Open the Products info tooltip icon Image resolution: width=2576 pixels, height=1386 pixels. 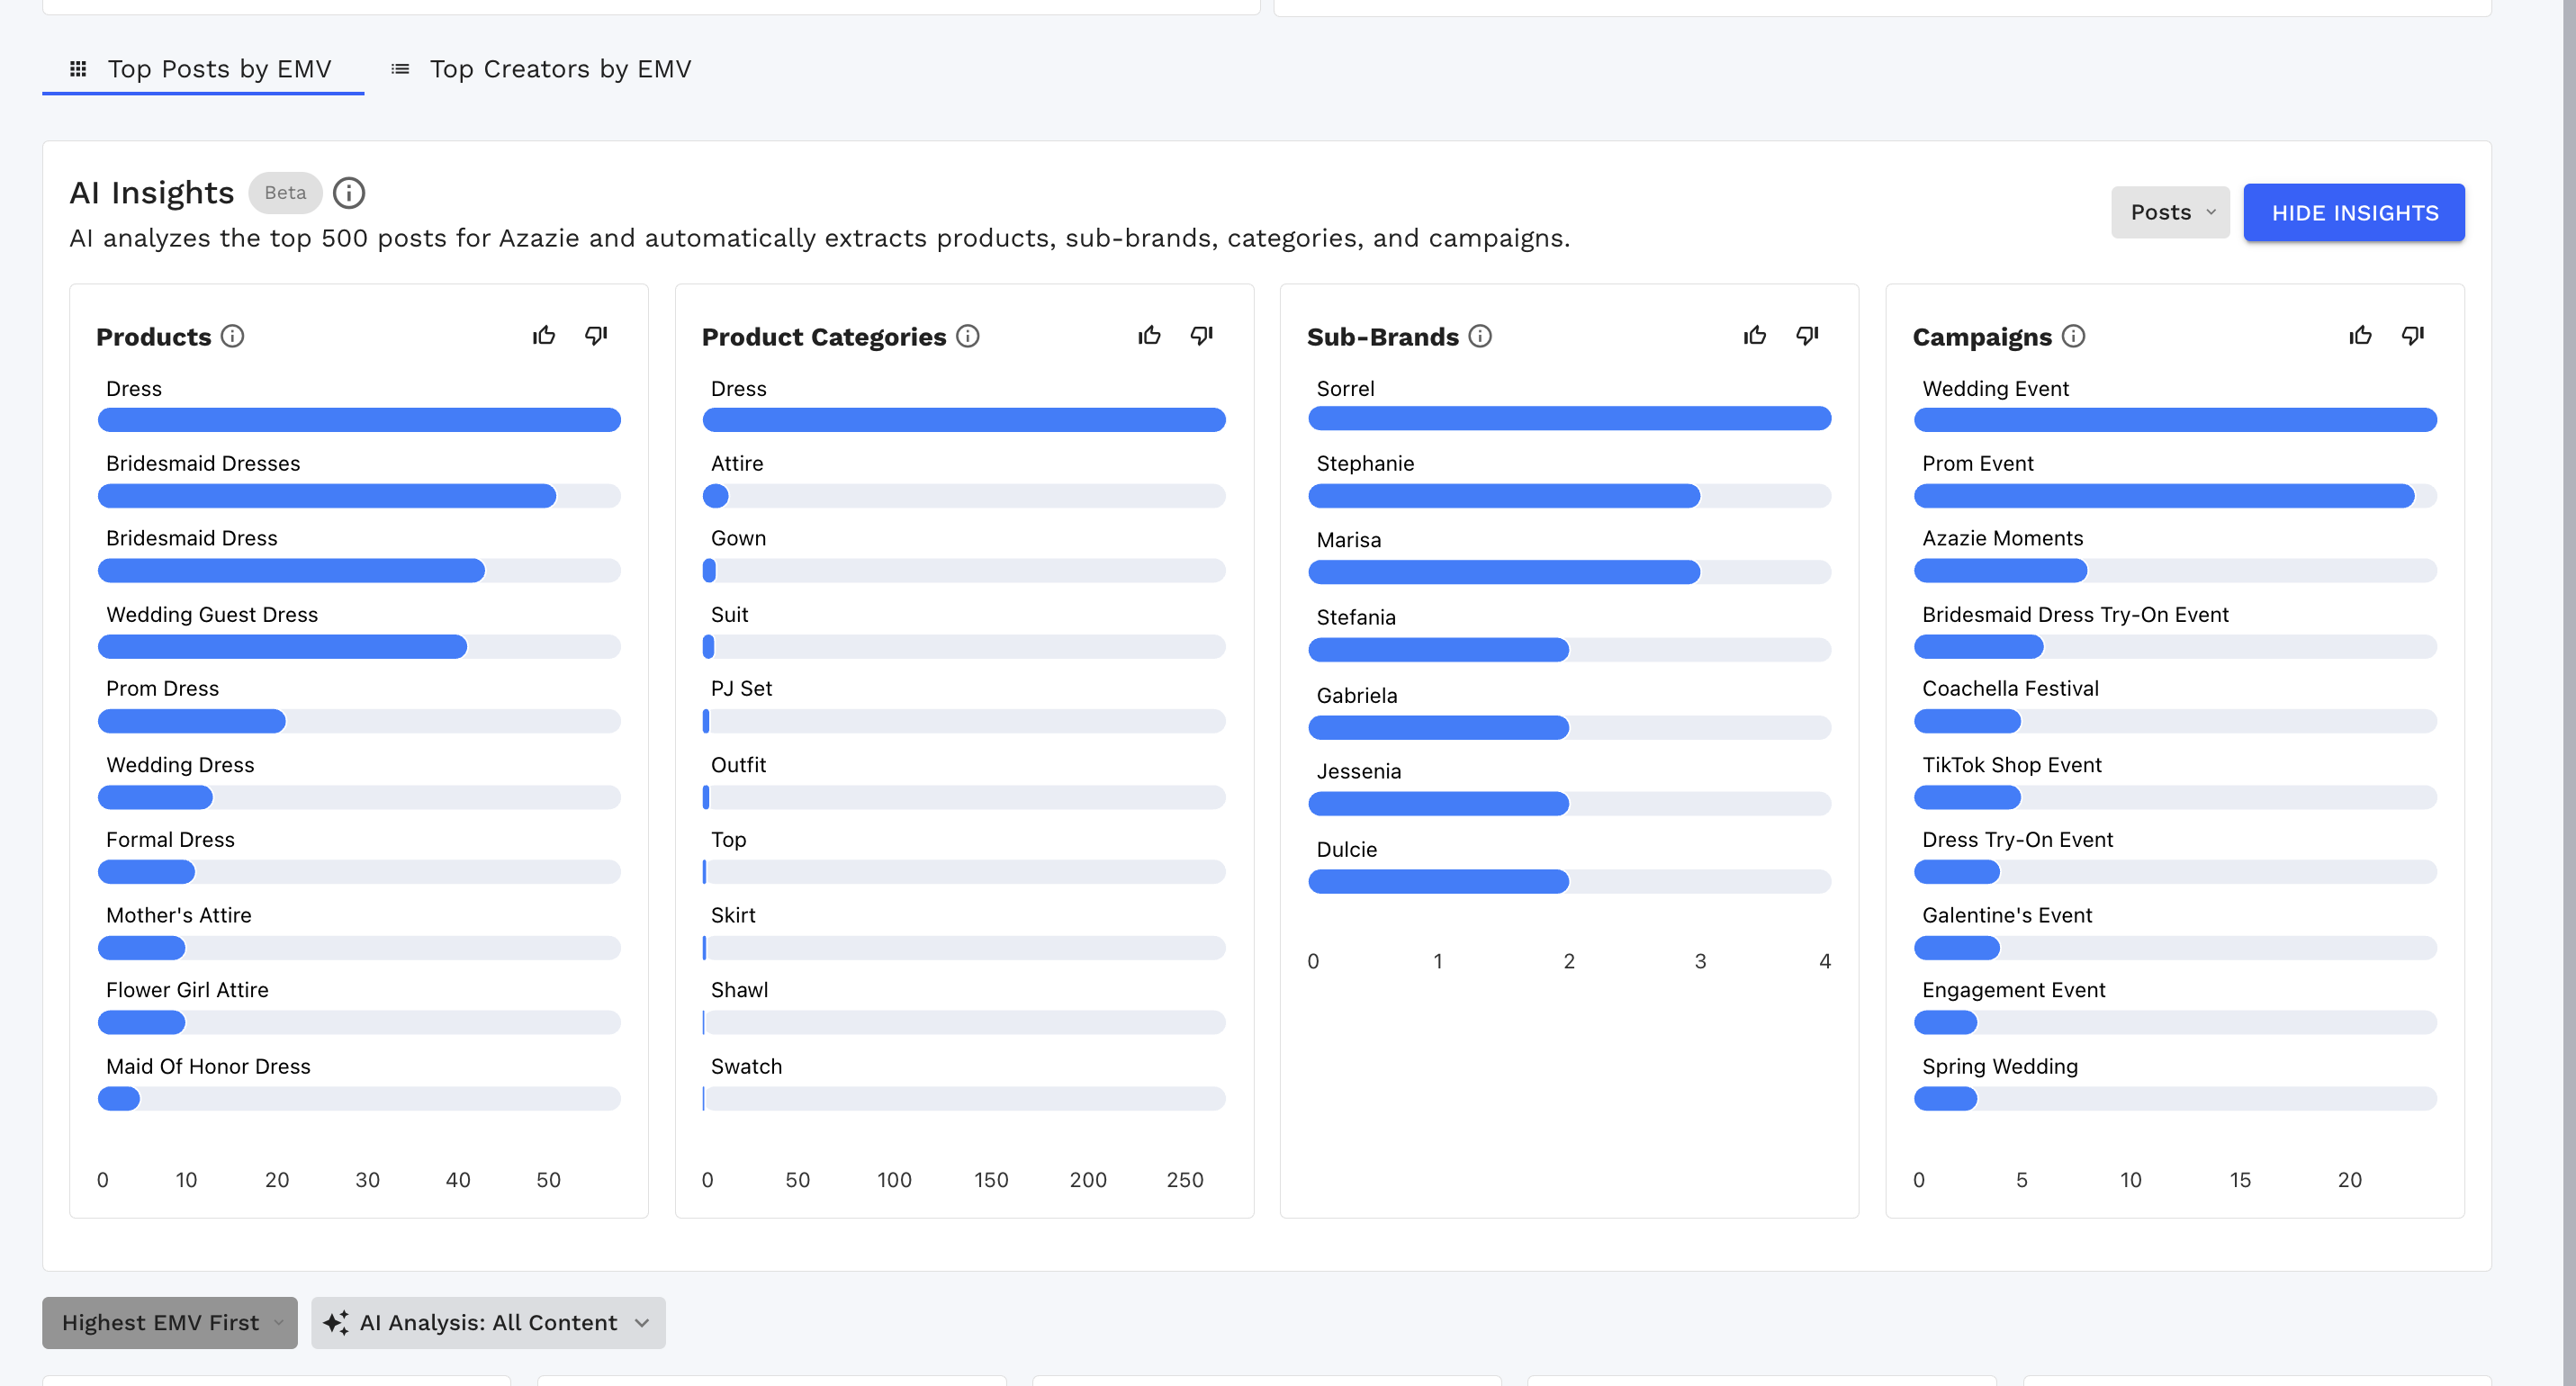(232, 336)
